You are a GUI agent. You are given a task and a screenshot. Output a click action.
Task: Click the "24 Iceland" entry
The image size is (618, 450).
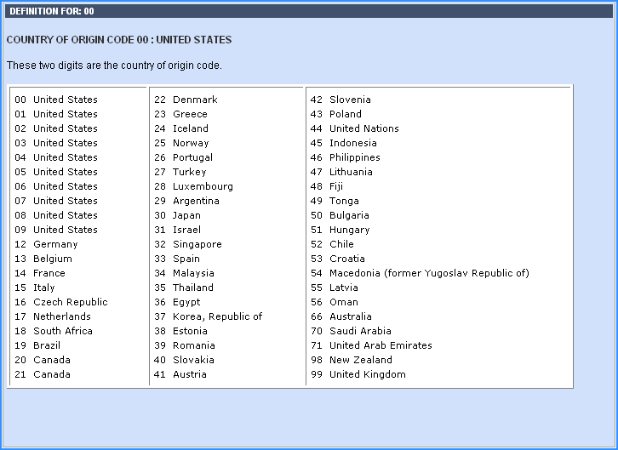coord(181,128)
